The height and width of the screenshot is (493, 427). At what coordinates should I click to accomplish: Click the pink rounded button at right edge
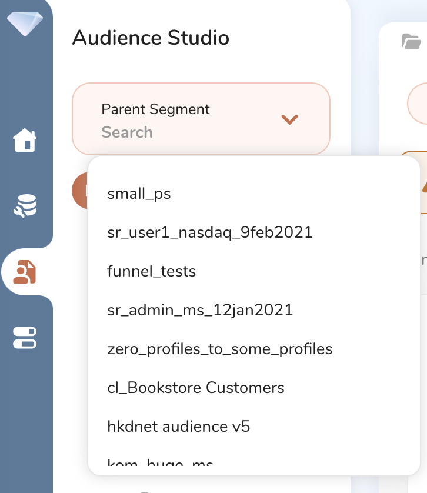(x=417, y=104)
